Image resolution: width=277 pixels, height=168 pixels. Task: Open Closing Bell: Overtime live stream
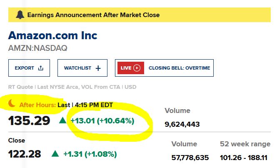point(179,68)
